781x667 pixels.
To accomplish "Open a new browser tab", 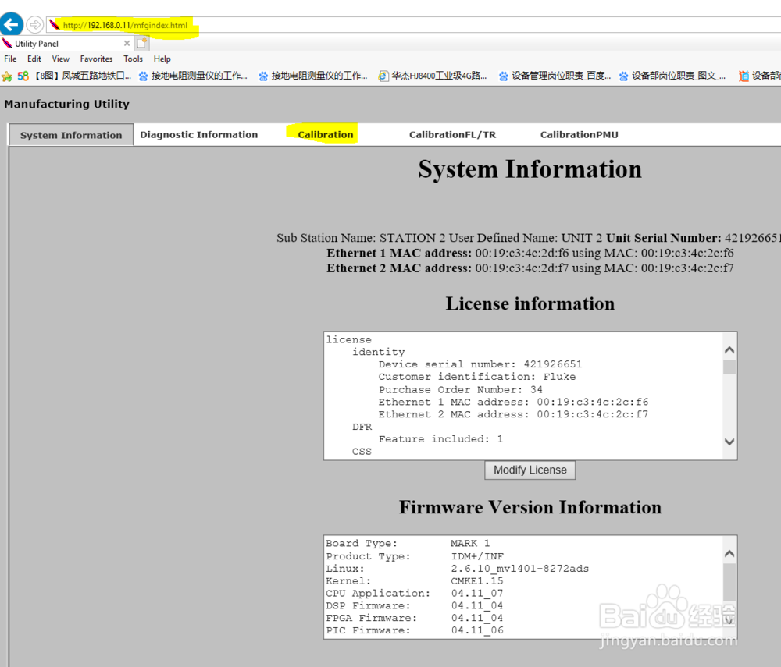I will 142,43.
